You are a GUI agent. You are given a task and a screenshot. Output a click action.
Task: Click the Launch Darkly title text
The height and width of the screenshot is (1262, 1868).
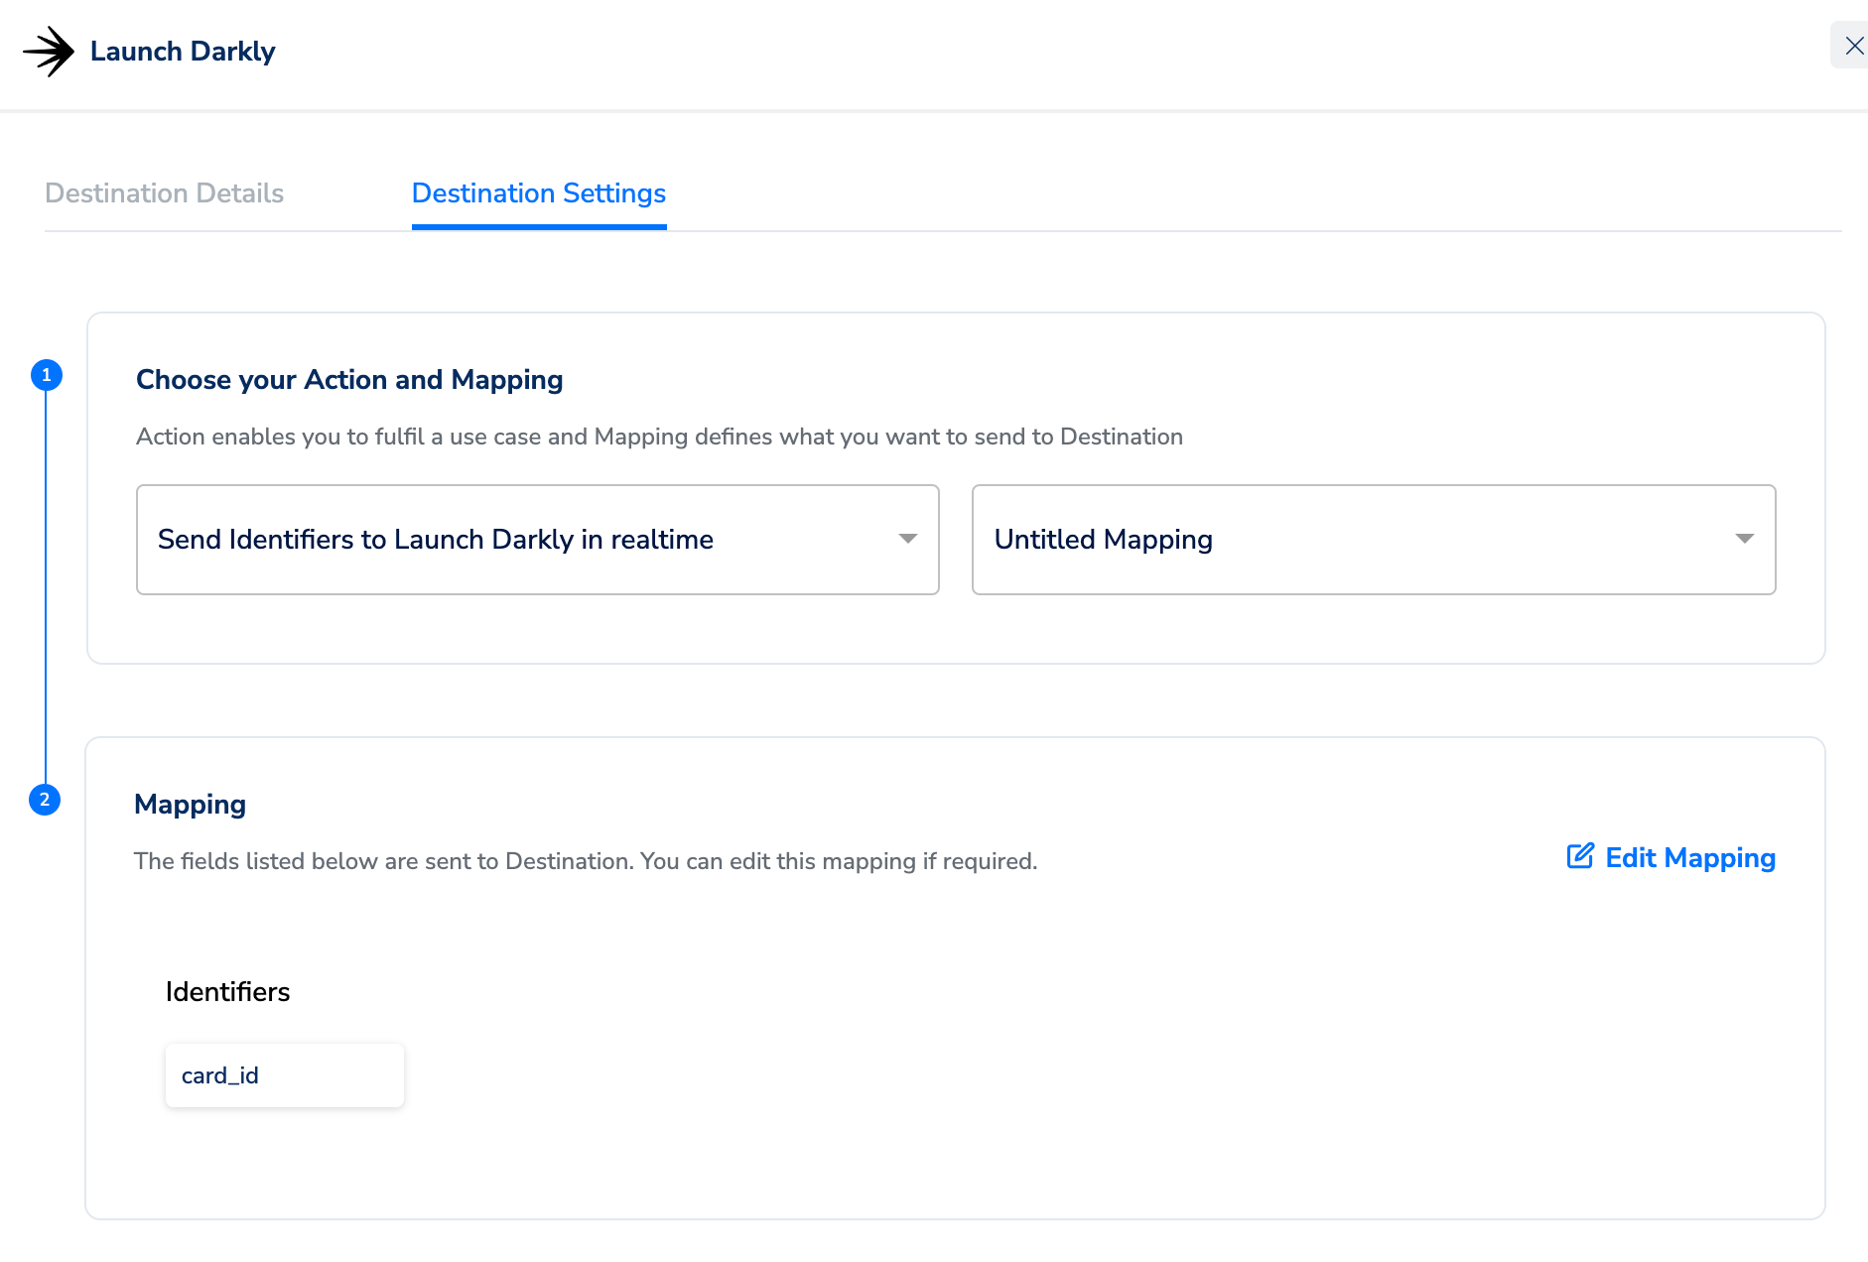pos(183,52)
